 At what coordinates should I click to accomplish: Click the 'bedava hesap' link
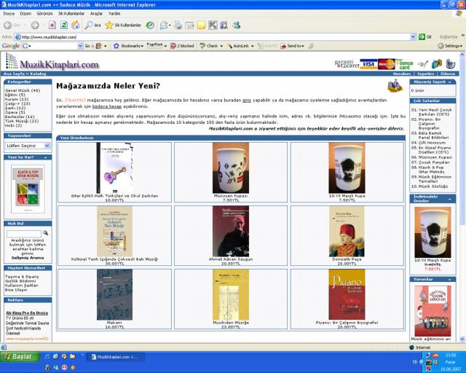tap(107, 106)
